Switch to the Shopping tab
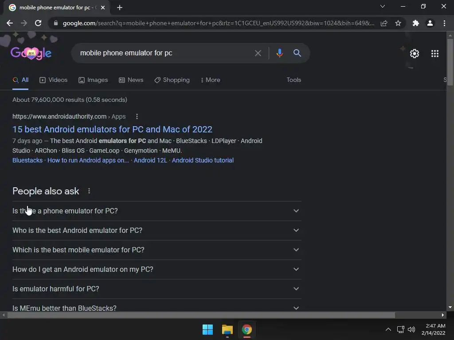454x340 pixels. point(172,80)
